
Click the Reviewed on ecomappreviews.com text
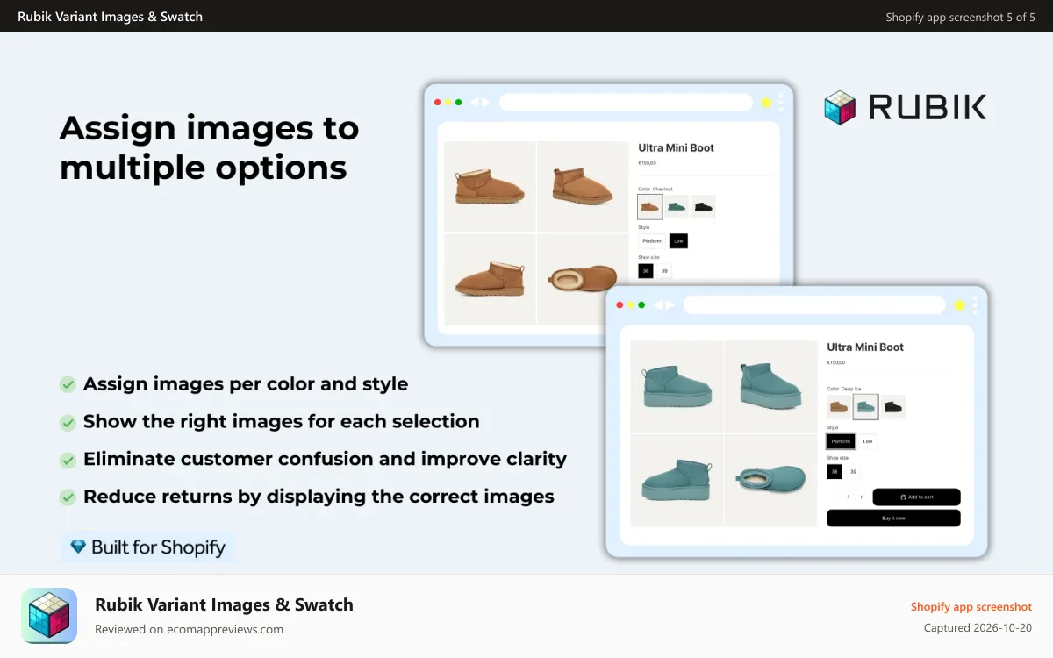point(189,629)
